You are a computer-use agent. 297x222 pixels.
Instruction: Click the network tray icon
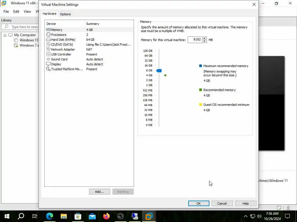253,216
